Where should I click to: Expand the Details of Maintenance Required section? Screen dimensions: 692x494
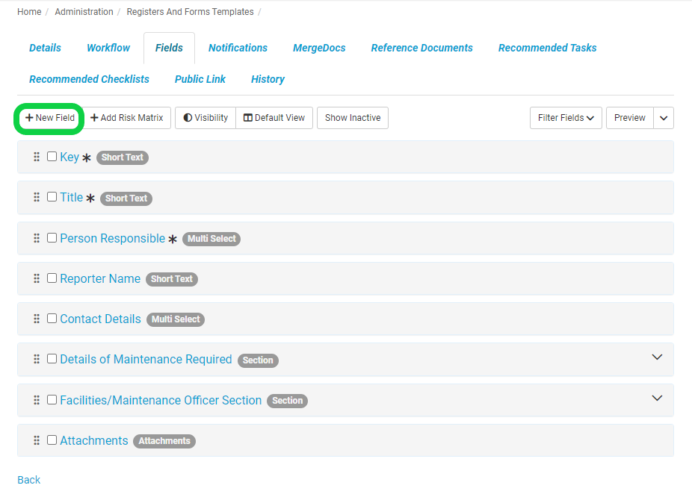[x=657, y=357]
